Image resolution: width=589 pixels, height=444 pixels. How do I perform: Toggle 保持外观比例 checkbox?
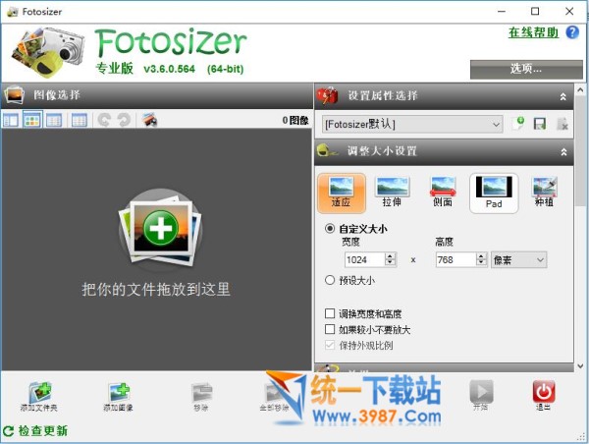pyautogui.click(x=330, y=345)
